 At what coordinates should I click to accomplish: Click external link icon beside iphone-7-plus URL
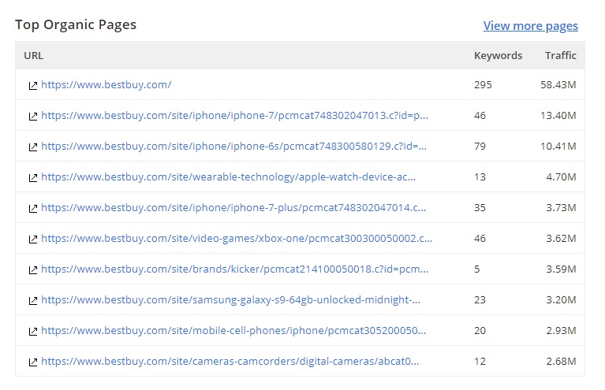point(32,208)
